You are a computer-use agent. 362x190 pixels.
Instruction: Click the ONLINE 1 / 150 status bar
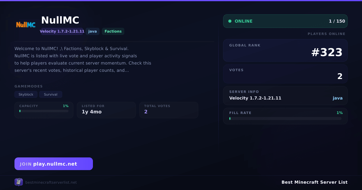coord(285,21)
